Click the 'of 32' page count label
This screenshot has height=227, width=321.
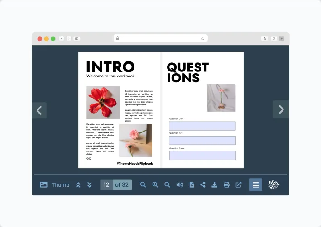122,184
